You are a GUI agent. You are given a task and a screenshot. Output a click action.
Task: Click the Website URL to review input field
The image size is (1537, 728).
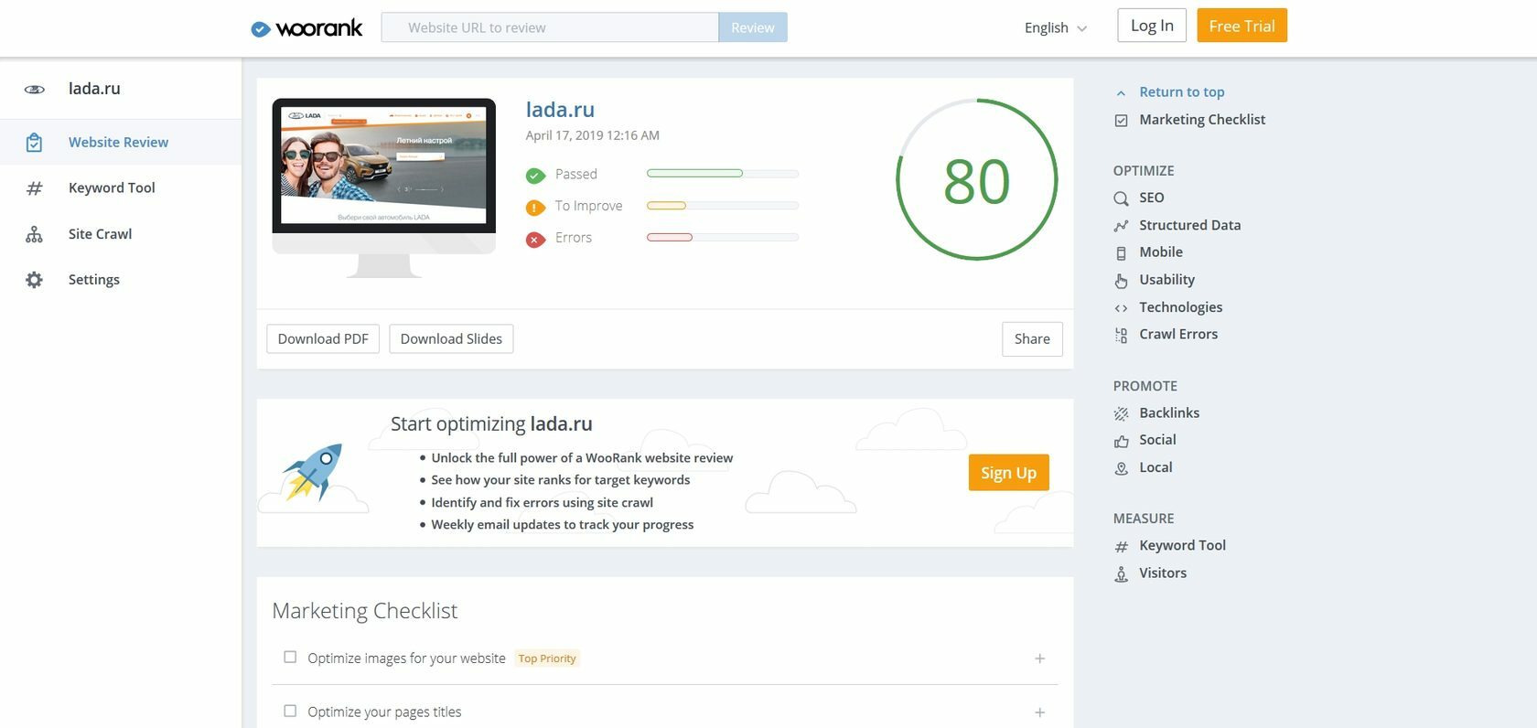pyautogui.click(x=549, y=27)
